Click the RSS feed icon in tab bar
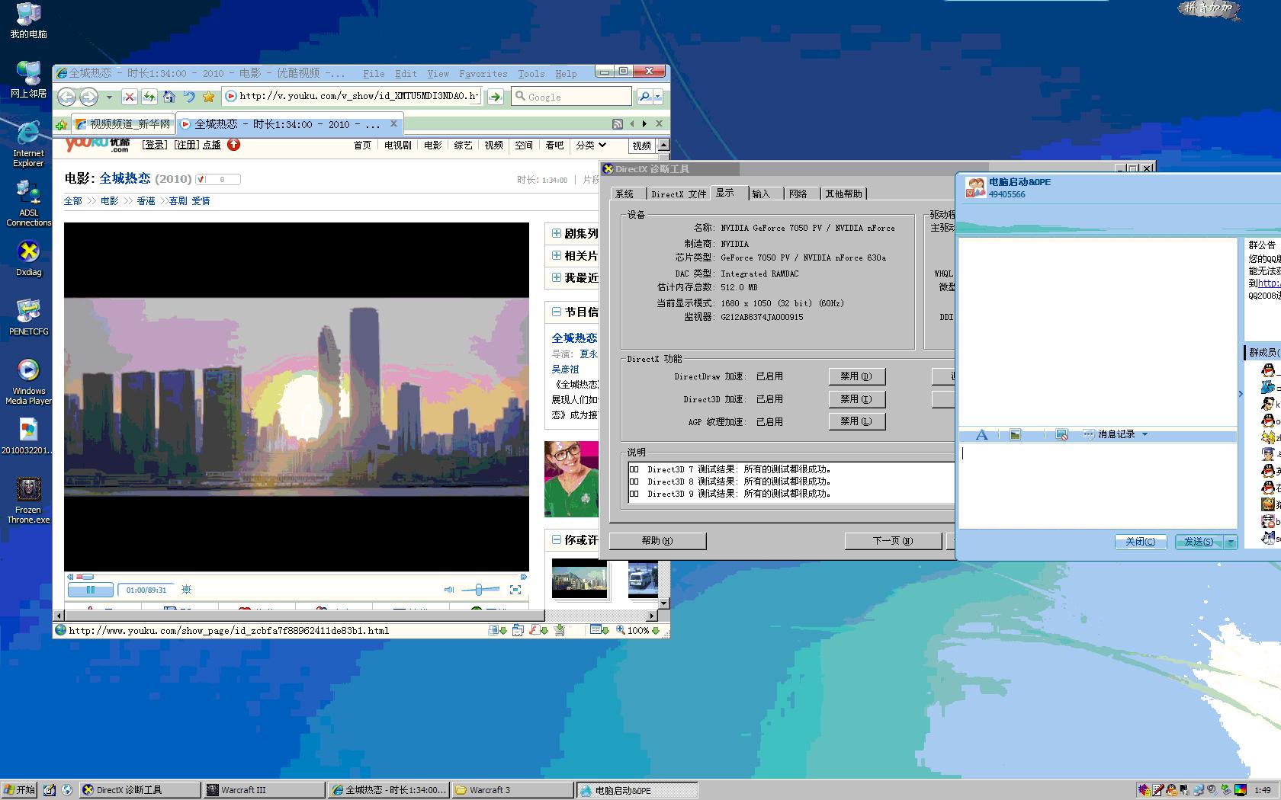 point(618,123)
